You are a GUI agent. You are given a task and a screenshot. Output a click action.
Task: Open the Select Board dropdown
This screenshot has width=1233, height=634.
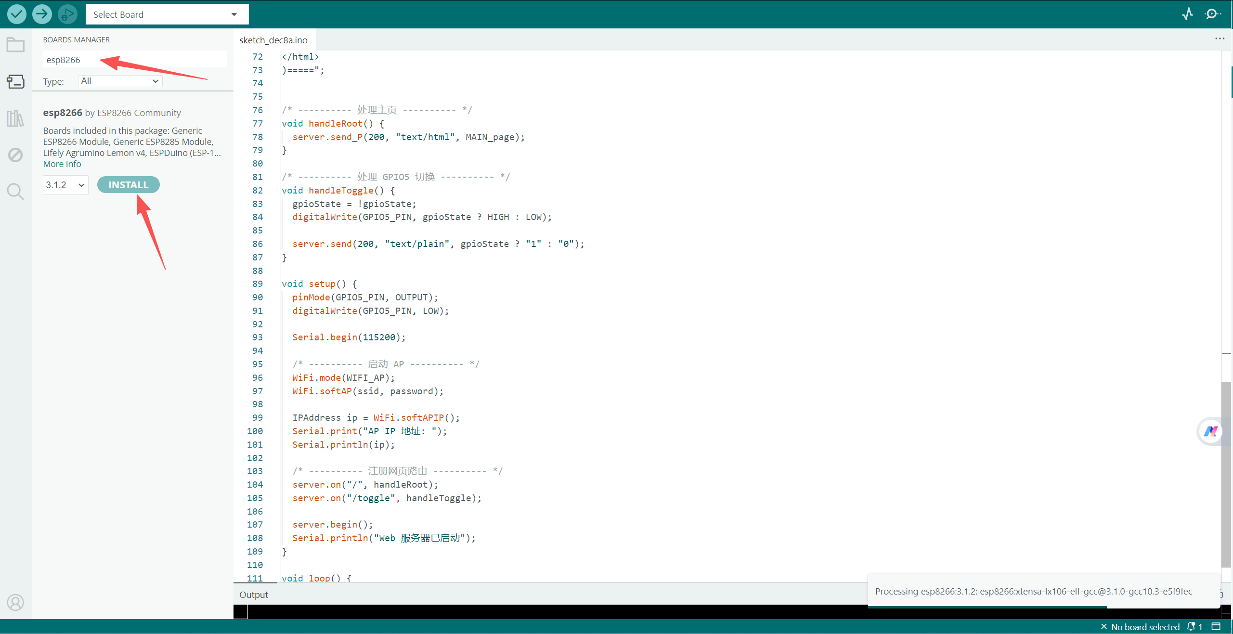click(x=167, y=14)
